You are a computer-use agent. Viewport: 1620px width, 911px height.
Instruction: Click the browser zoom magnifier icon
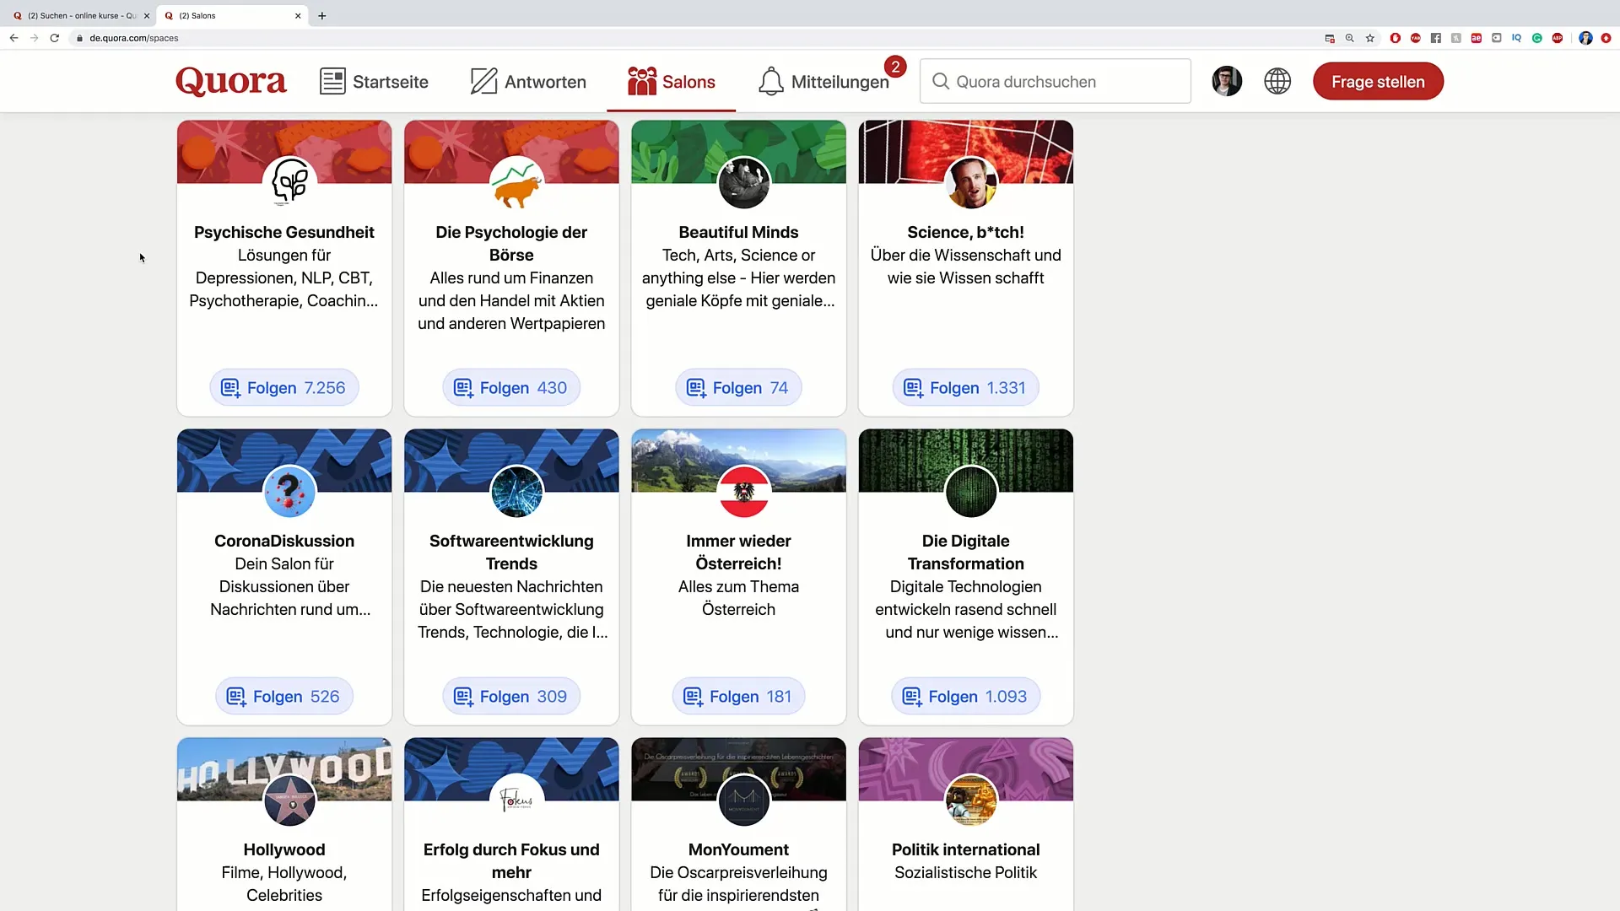click(x=1350, y=38)
